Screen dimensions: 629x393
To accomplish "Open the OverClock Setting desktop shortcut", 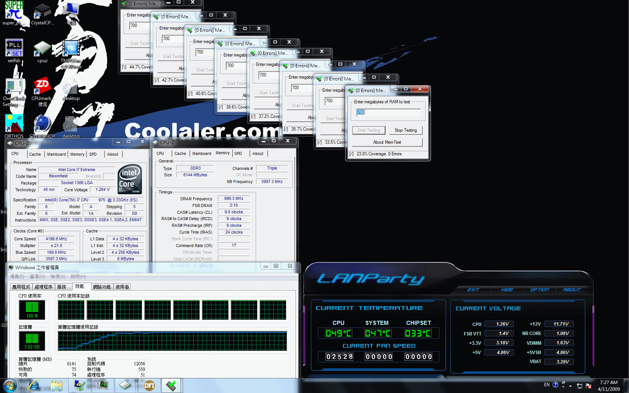I will pyautogui.click(x=14, y=92).
